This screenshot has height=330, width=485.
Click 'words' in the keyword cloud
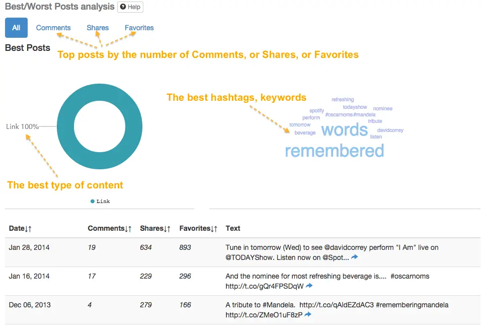coord(345,130)
